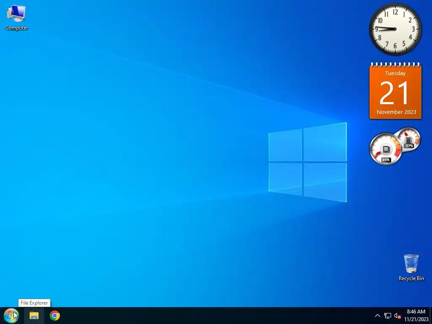Select the 'Computer' label text
This screenshot has height=324, width=432.
(x=16, y=28)
